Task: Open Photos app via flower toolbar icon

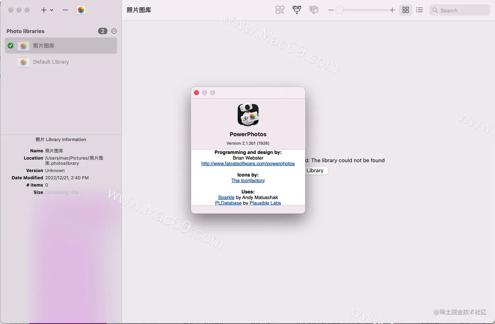Action: tap(81, 10)
